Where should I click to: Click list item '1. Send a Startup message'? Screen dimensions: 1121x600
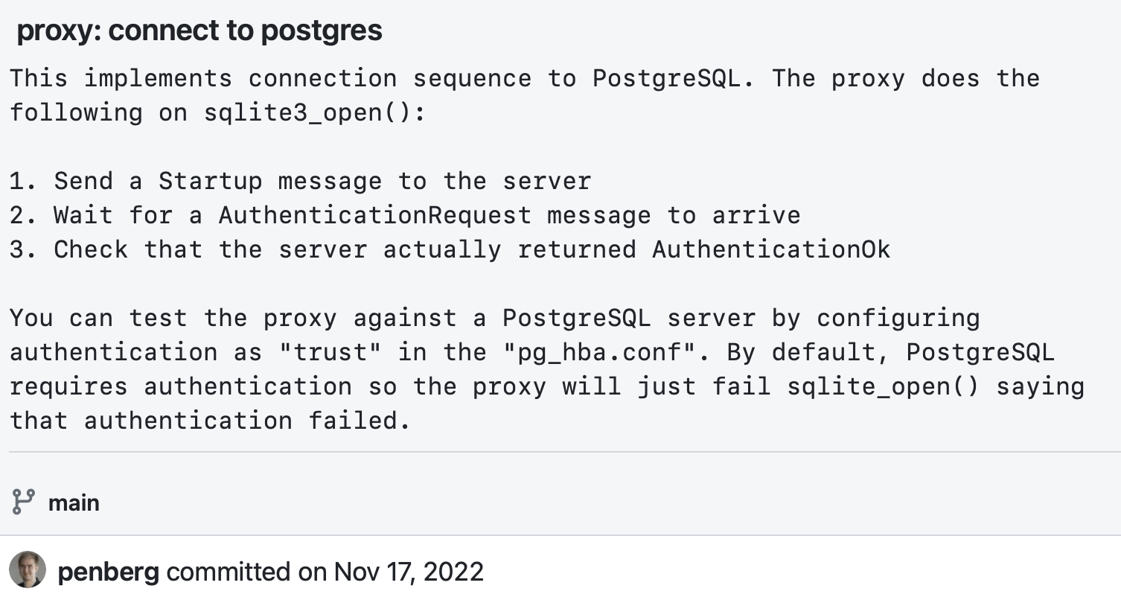click(x=301, y=181)
